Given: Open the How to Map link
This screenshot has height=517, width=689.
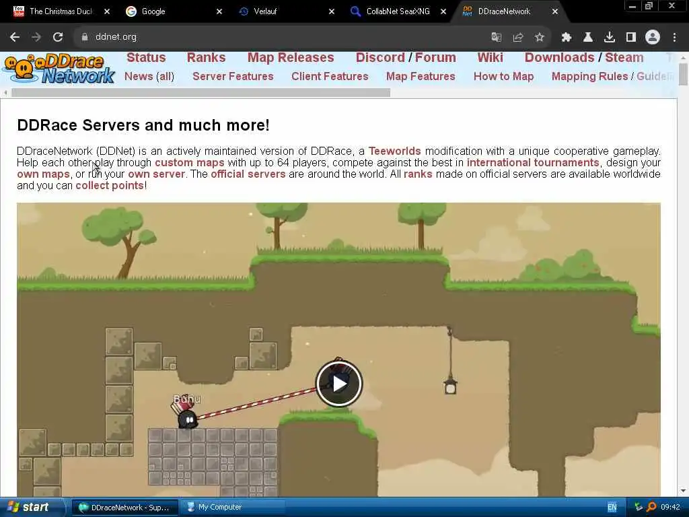Looking at the screenshot, I should [x=503, y=77].
